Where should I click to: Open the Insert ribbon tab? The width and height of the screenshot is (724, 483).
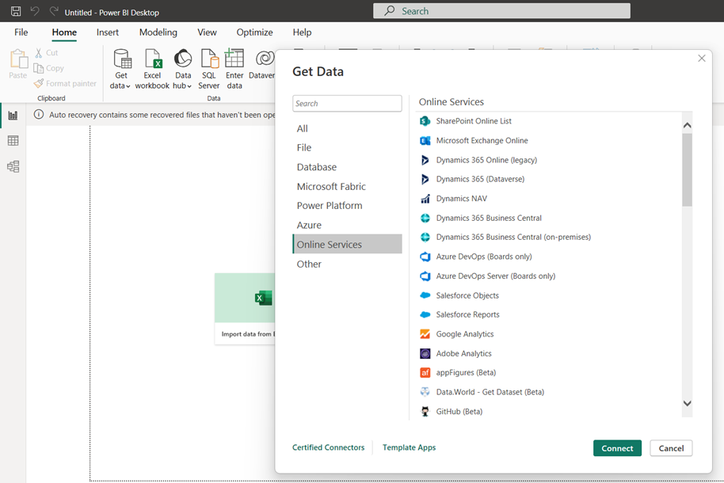107,32
